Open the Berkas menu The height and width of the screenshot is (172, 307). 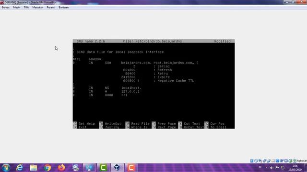pyautogui.click(x=5, y=8)
